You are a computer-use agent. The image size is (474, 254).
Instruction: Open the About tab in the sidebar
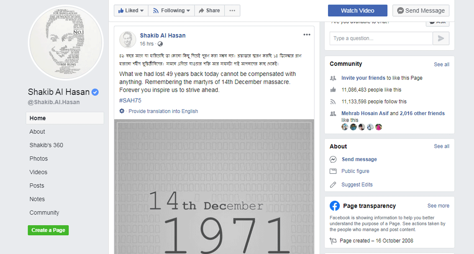coord(37,132)
